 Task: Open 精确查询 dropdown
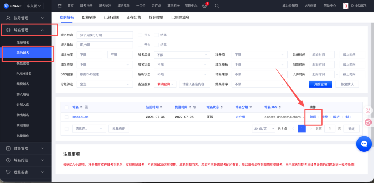click(x=165, y=84)
